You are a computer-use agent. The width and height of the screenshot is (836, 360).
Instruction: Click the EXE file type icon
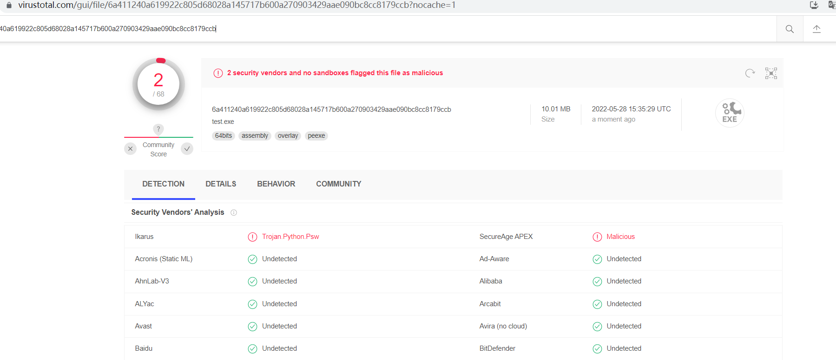pos(730,113)
